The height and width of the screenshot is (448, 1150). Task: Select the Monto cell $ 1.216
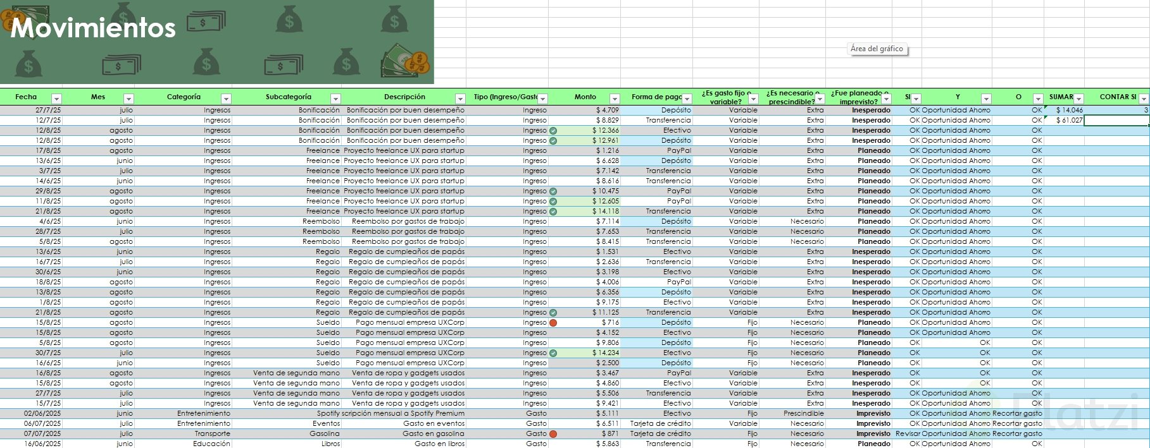pos(584,150)
